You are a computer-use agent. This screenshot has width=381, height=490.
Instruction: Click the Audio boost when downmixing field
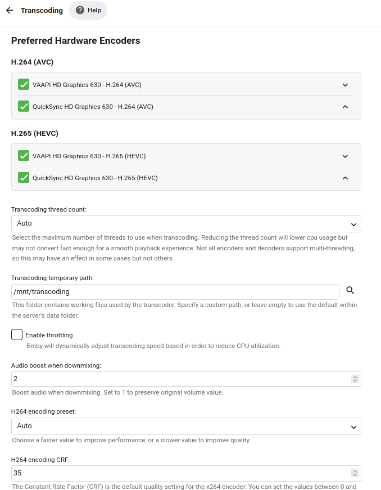point(180,379)
